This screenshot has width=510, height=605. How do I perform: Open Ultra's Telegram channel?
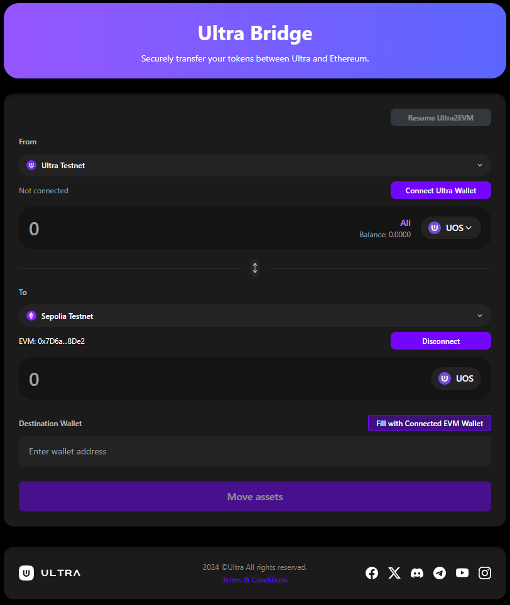(x=440, y=573)
